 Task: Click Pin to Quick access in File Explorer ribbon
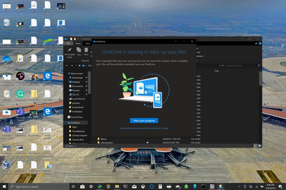click(x=70, y=53)
